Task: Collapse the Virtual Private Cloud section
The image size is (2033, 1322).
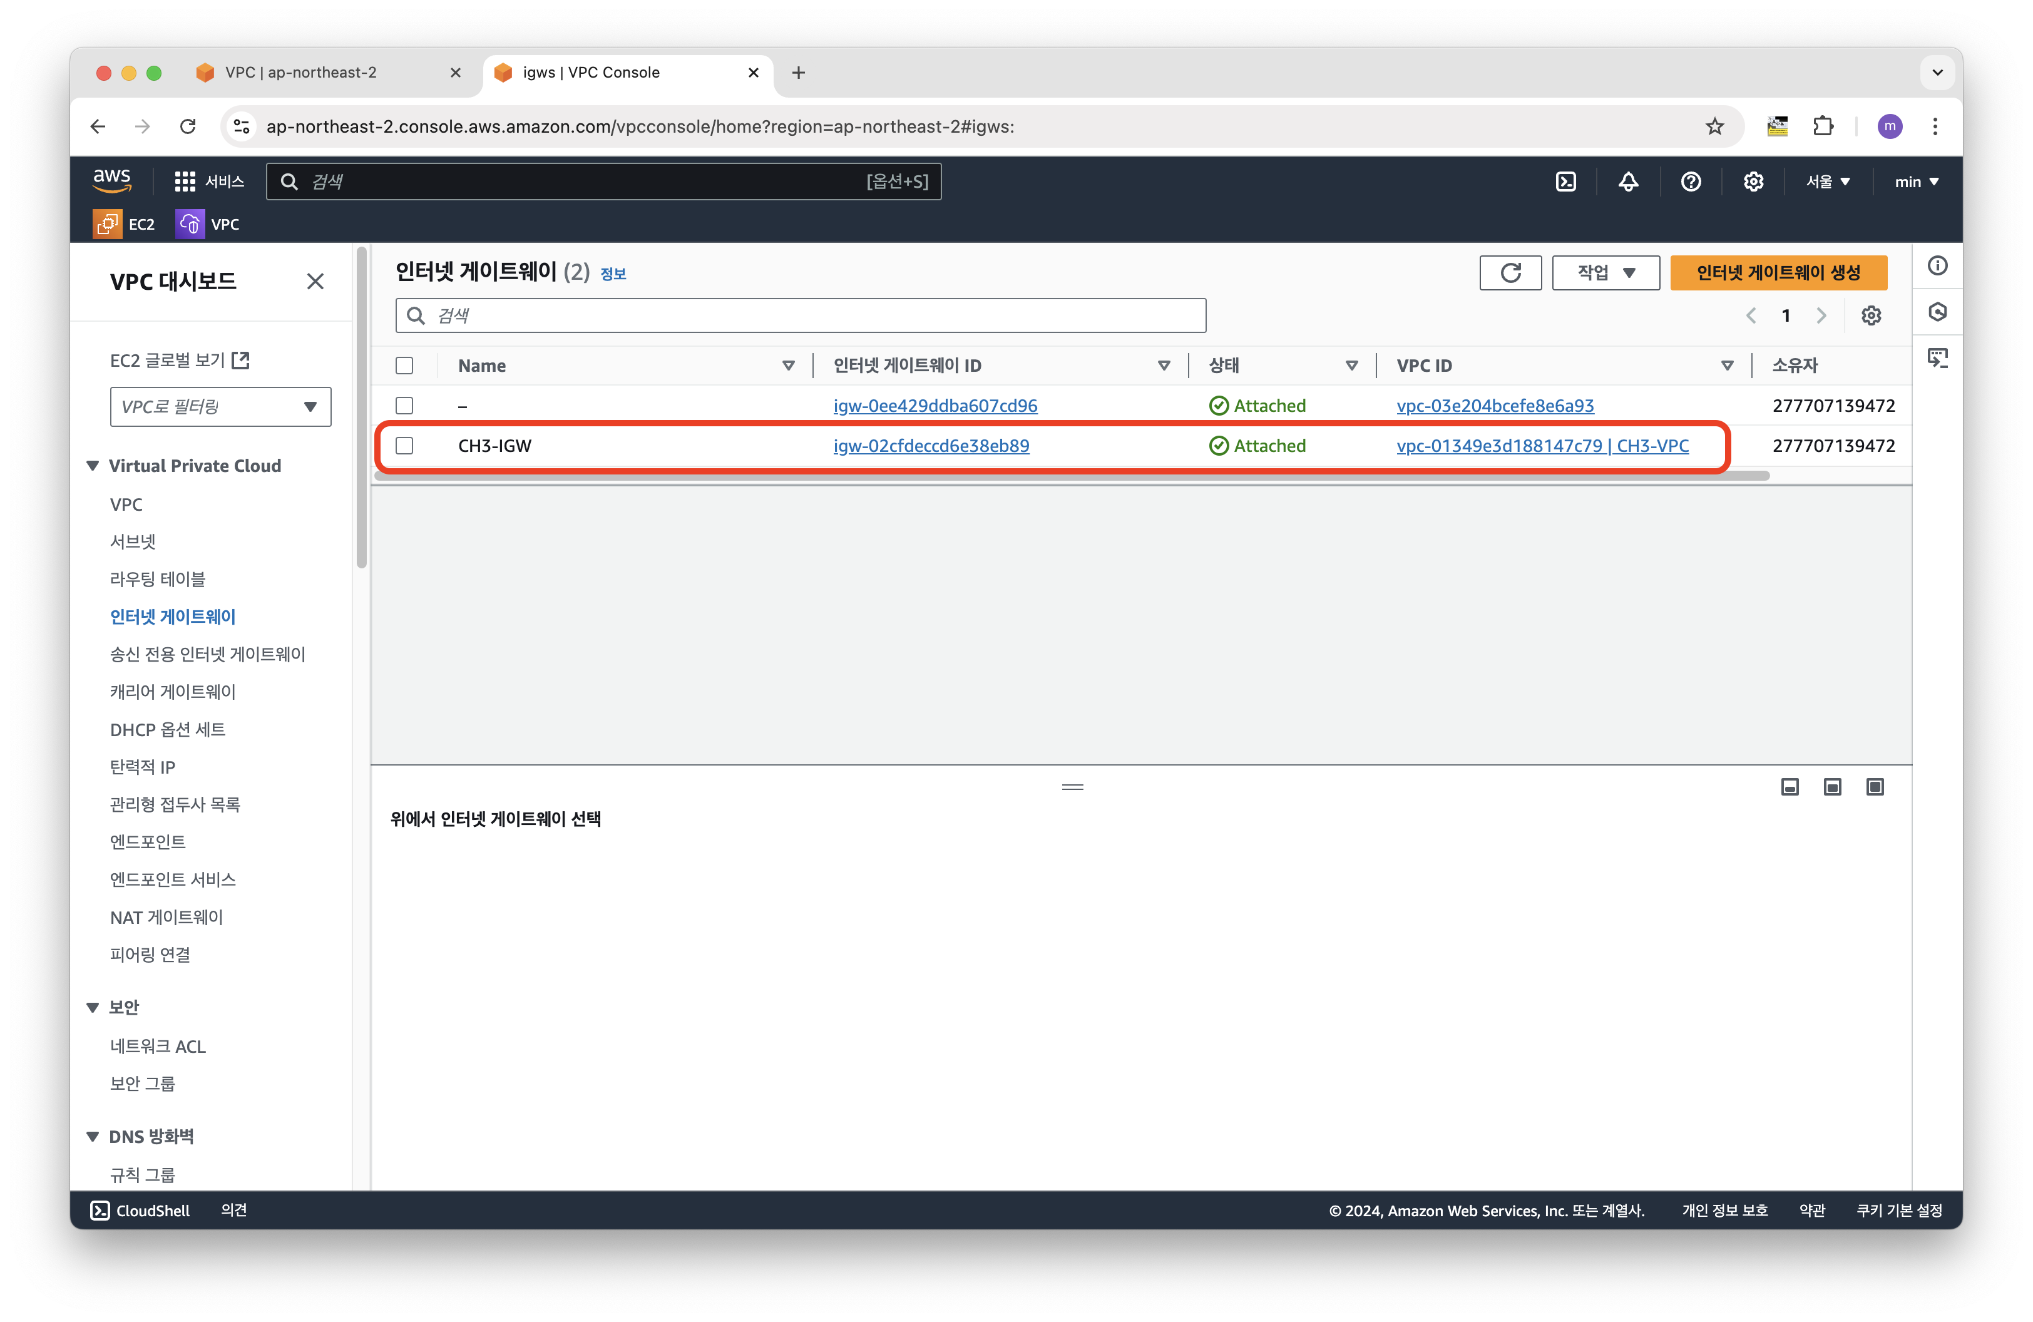Action: [x=93, y=466]
